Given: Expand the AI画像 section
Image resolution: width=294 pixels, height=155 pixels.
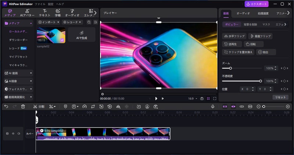Looking at the screenshot, I should pyautogui.click(x=18, y=81).
